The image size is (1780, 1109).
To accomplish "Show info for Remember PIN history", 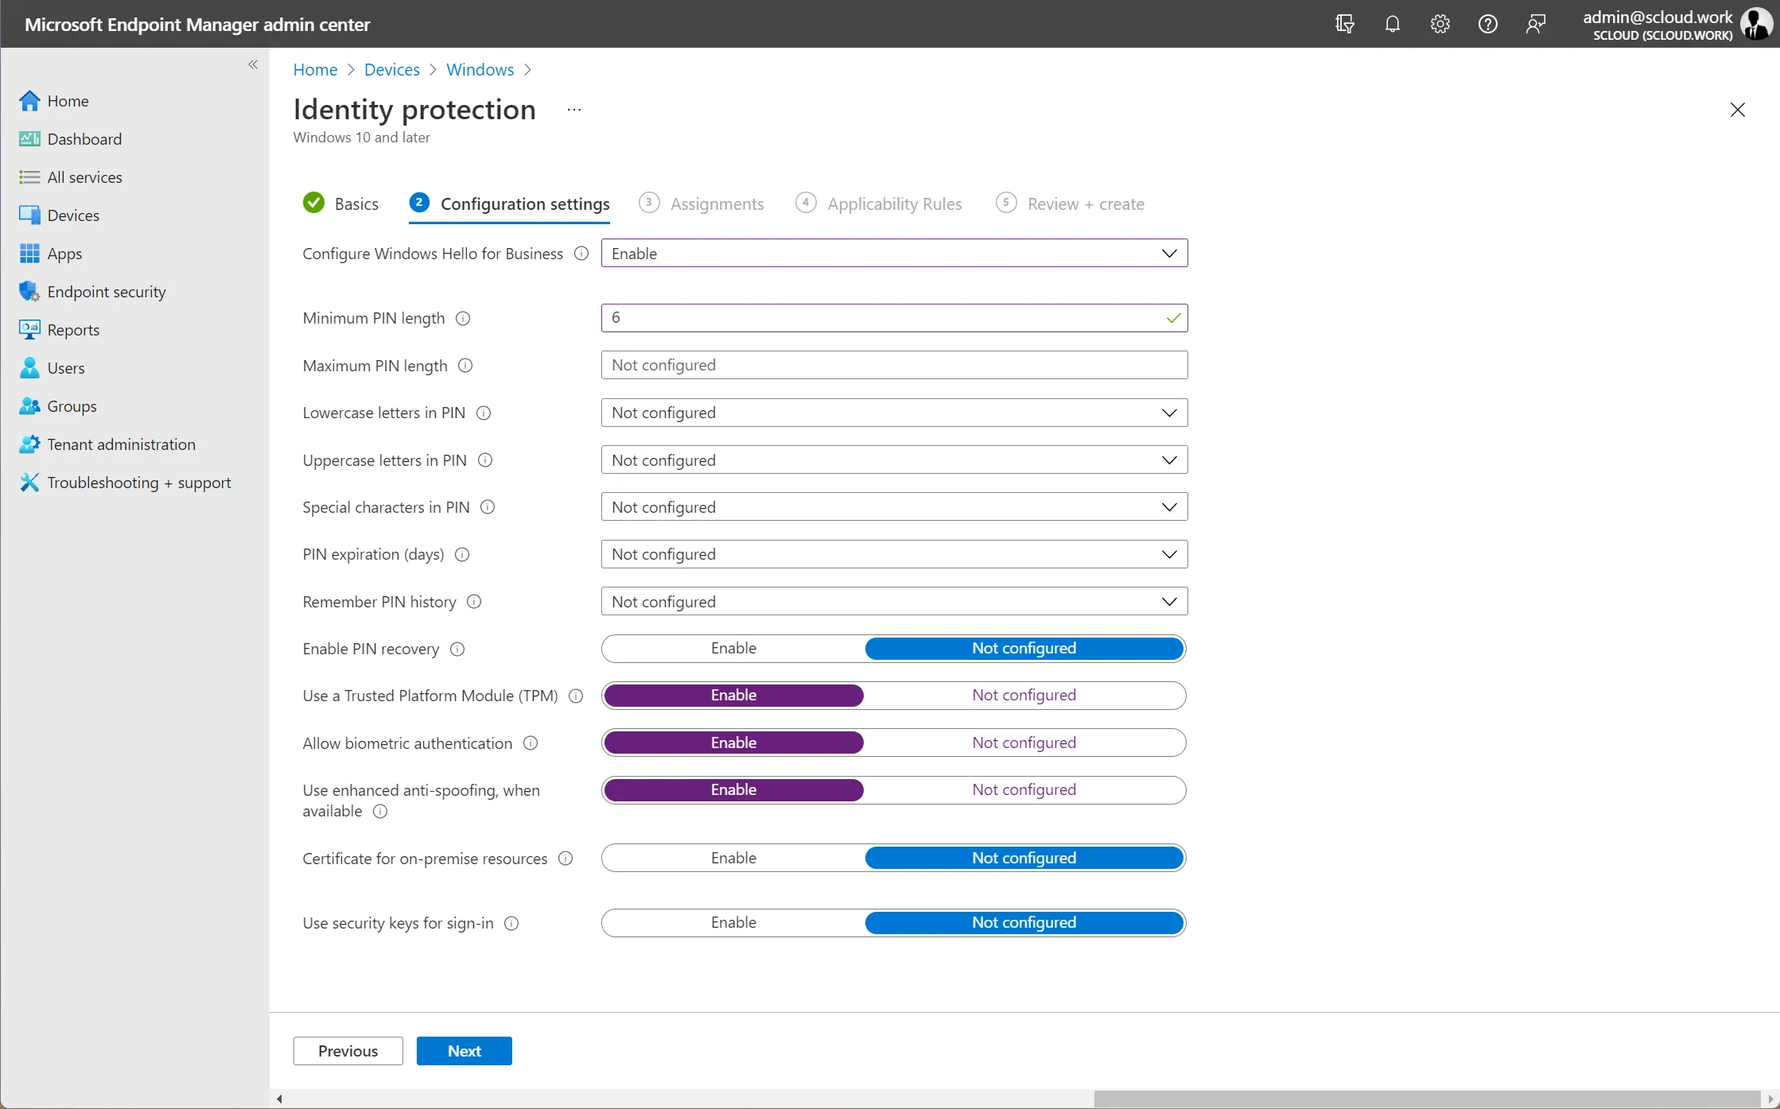I will pyautogui.click(x=474, y=603).
